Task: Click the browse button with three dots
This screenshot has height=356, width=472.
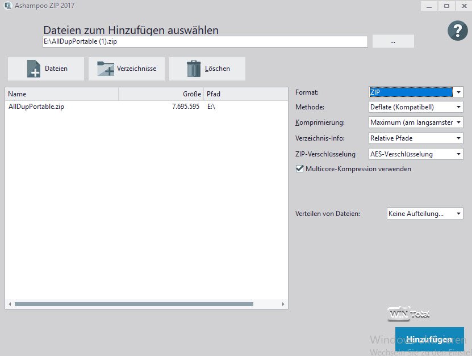Action: click(x=393, y=41)
